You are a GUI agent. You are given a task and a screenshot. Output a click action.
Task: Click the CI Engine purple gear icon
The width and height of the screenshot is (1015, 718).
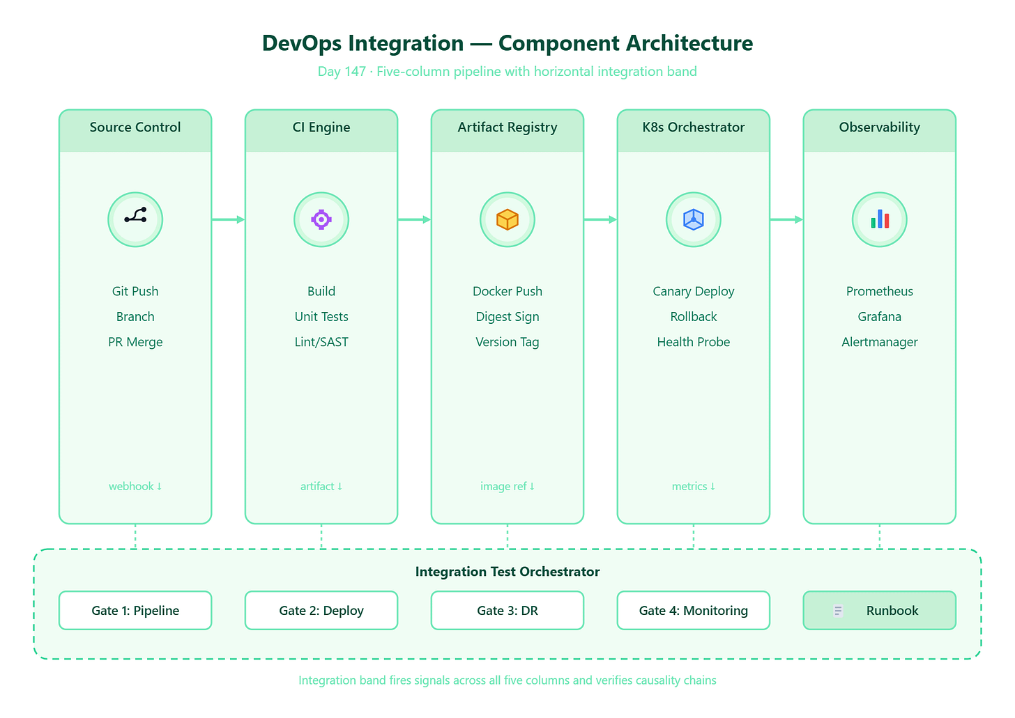(321, 219)
